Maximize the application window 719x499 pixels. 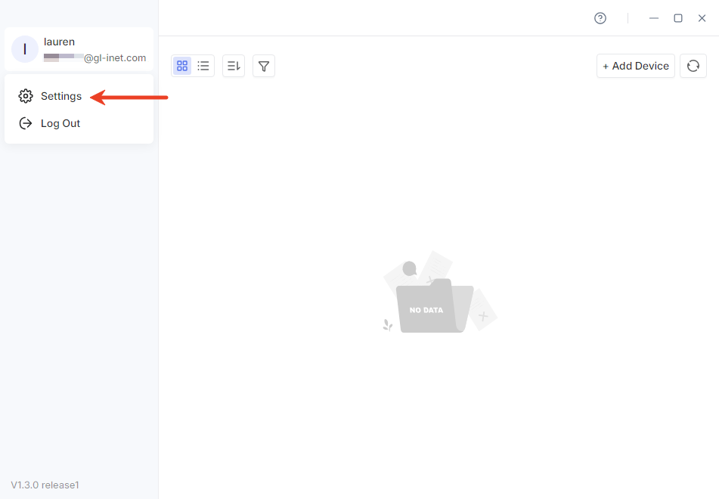coord(678,18)
